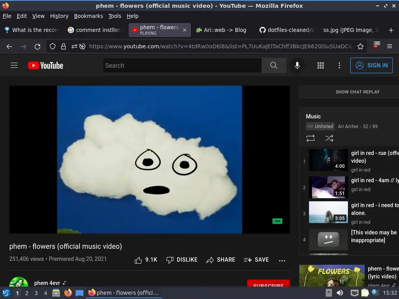Open the History menu
This screenshot has height=299, width=399.
click(59, 16)
